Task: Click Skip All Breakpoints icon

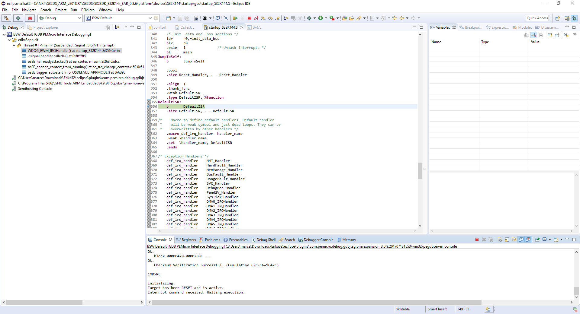Action: [x=226, y=18]
